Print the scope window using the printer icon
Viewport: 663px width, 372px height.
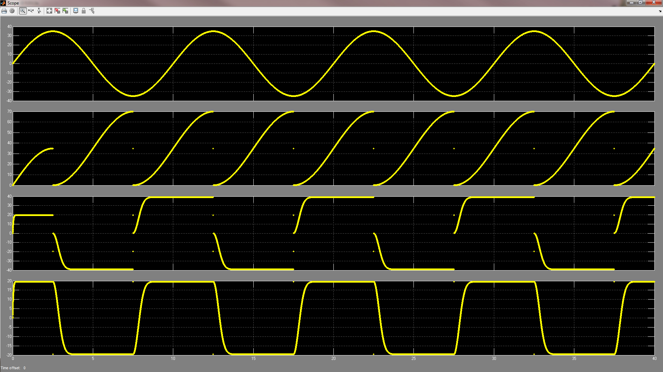pos(4,11)
